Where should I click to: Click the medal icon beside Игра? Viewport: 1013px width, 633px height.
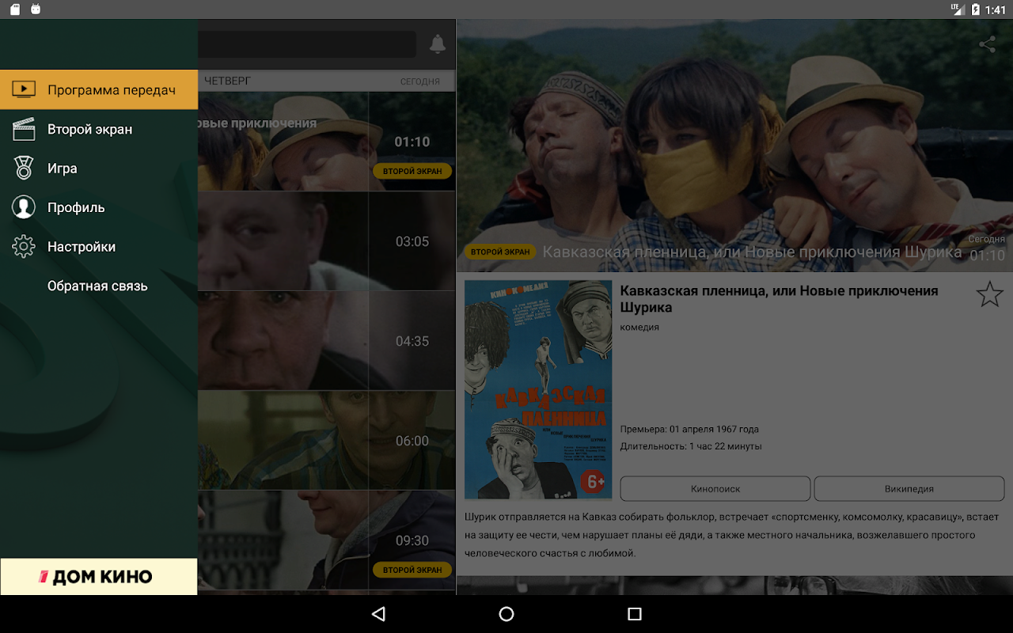24,168
